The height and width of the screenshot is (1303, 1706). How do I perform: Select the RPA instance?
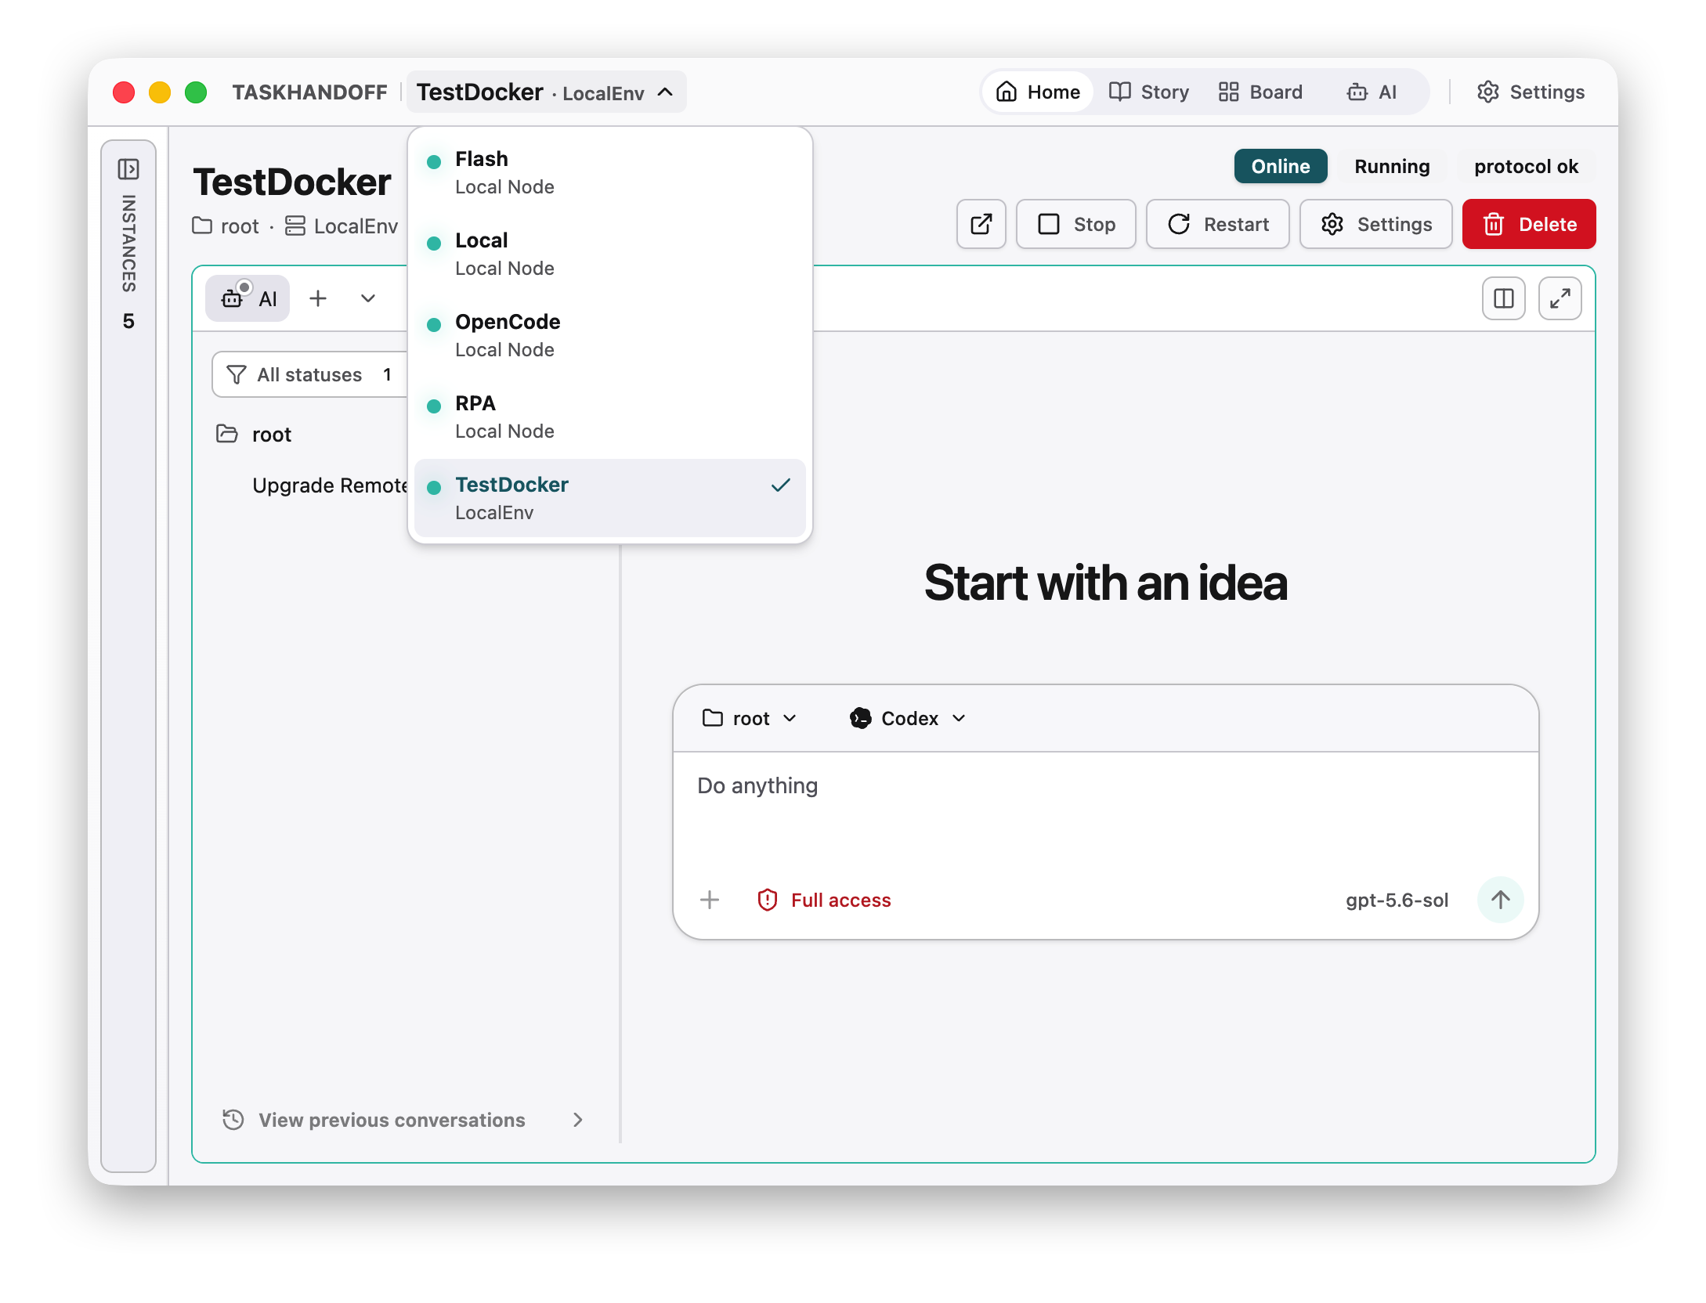(x=610, y=417)
